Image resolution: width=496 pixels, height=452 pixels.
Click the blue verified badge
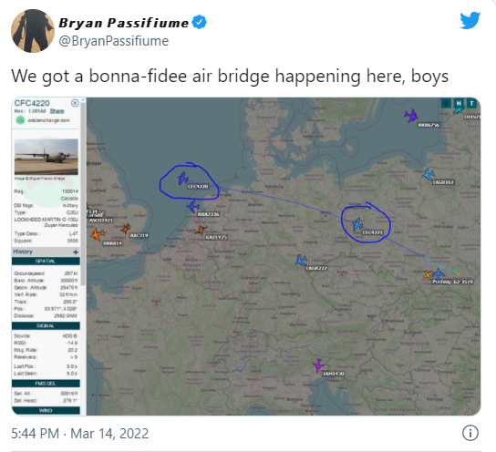pyautogui.click(x=200, y=22)
